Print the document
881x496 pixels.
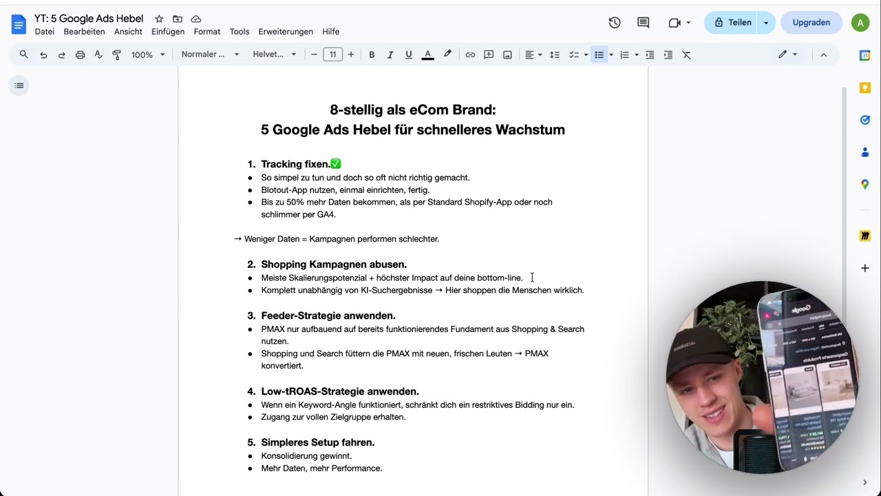click(x=80, y=54)
